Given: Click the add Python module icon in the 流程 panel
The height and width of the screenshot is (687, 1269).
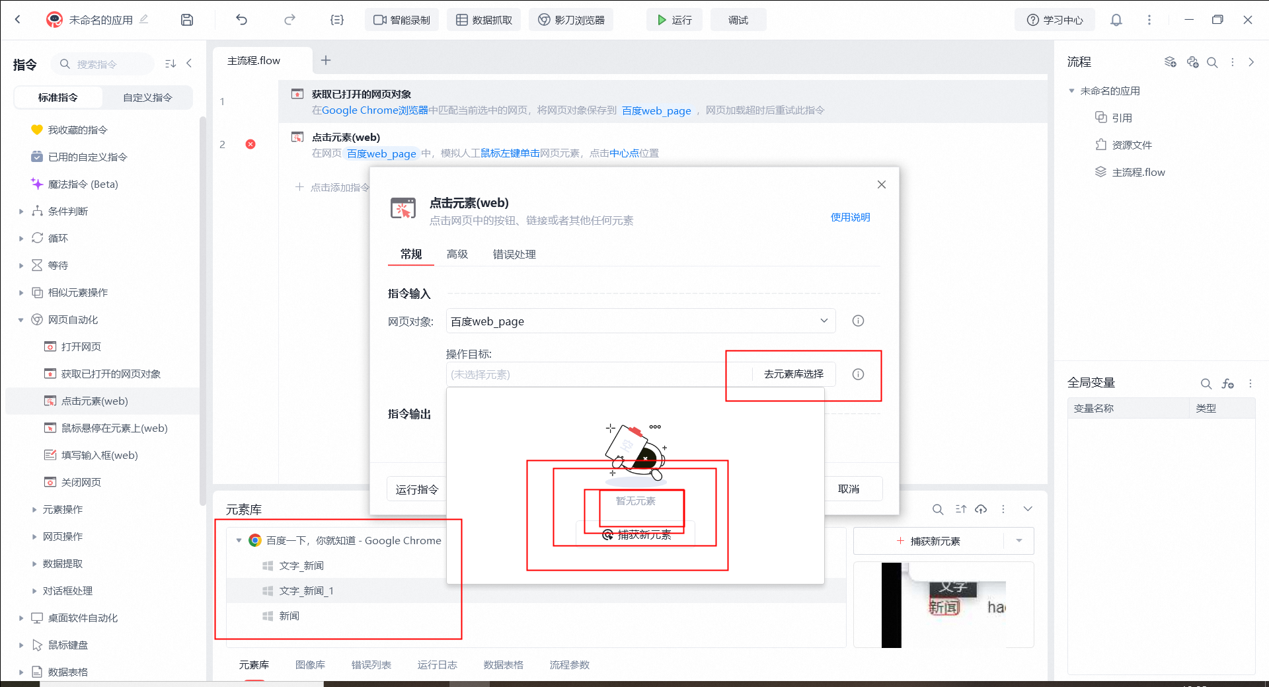Looking at the screenshot, I should tap(1192, 62).
